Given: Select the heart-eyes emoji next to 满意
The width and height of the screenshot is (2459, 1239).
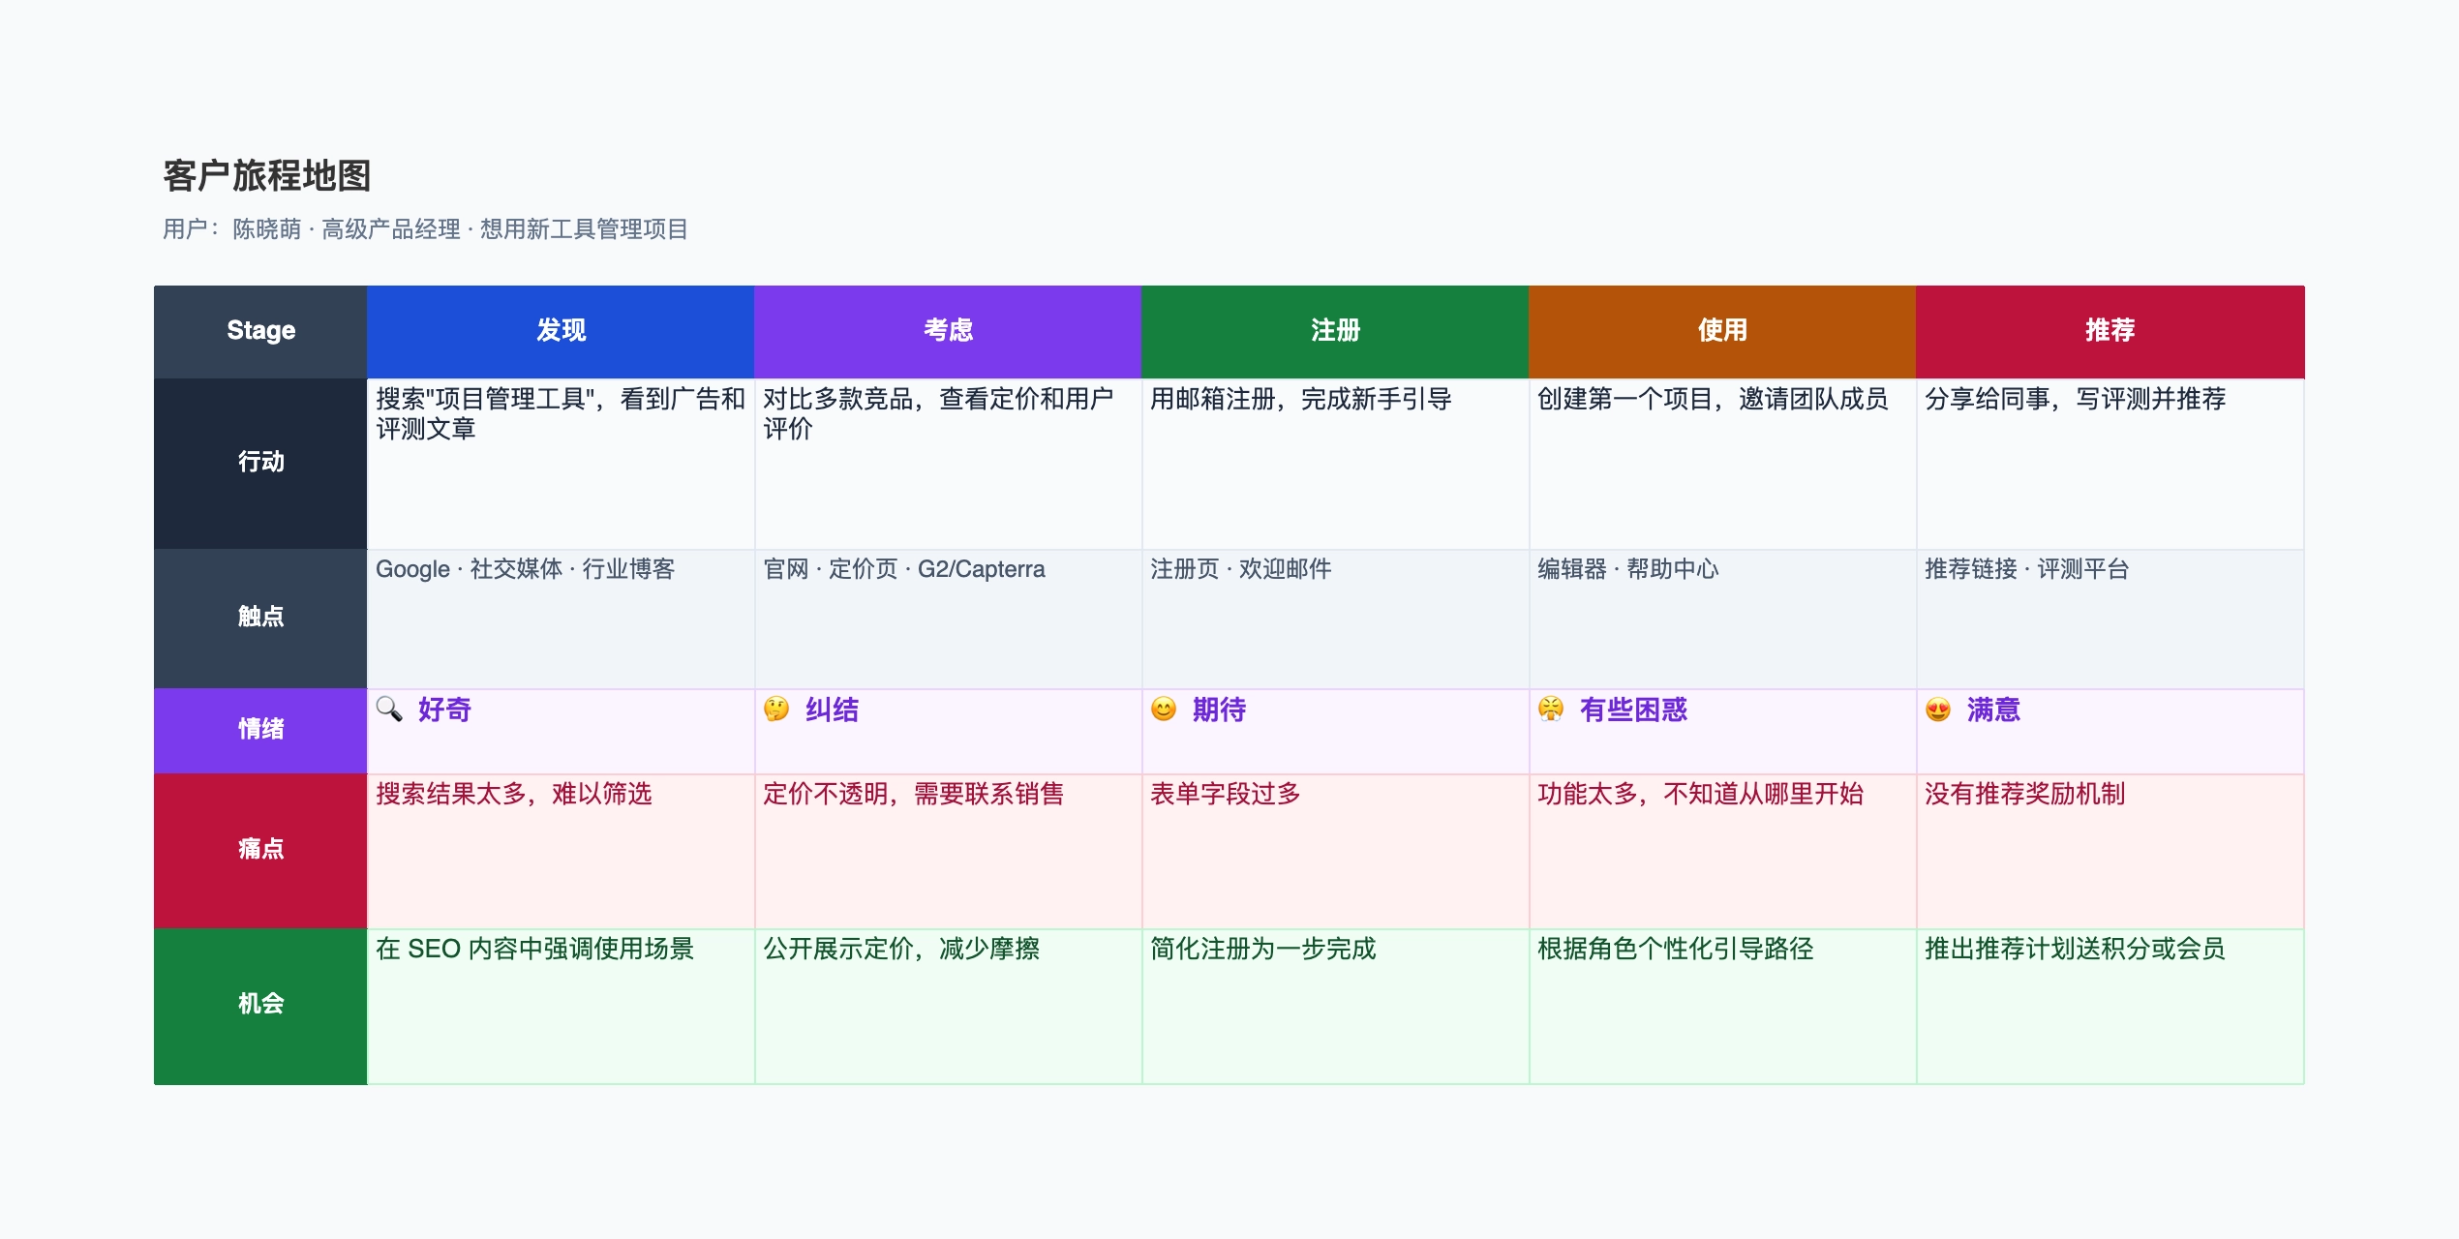Looking at the screenshot, I should pos(1939,710).
